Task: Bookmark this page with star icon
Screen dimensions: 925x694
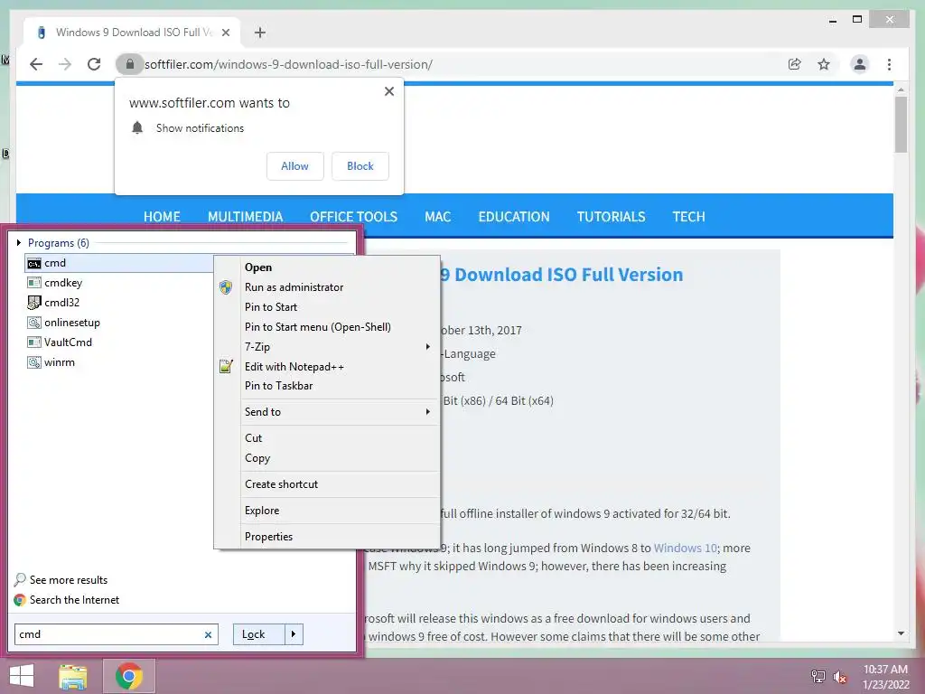Action: [x=824, y=64]
